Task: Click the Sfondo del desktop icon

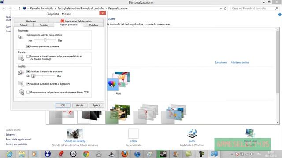Action: 75,133
